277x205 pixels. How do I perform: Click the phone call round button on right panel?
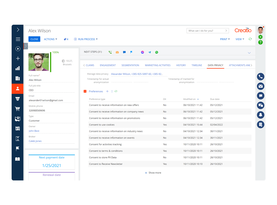click(x=261, y=77)
